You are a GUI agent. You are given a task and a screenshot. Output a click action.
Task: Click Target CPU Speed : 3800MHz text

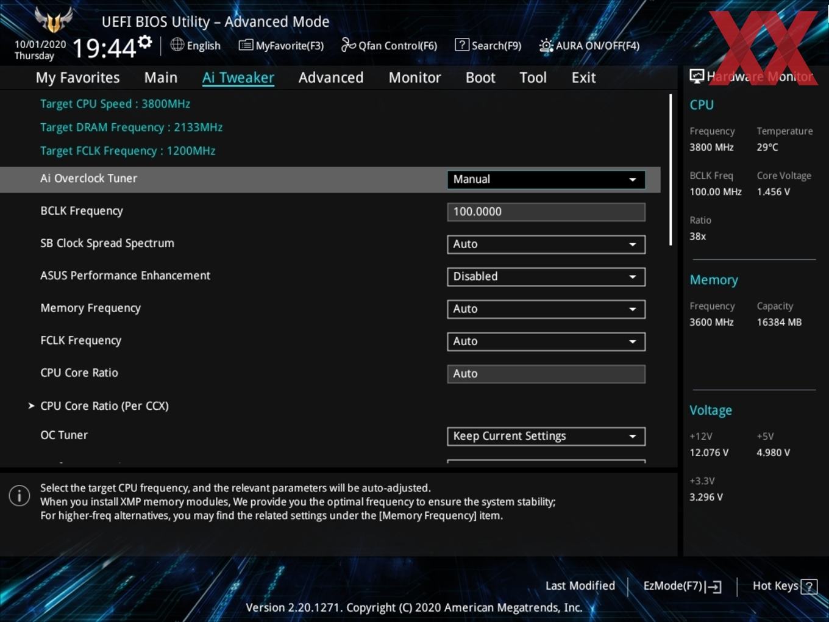115,104
